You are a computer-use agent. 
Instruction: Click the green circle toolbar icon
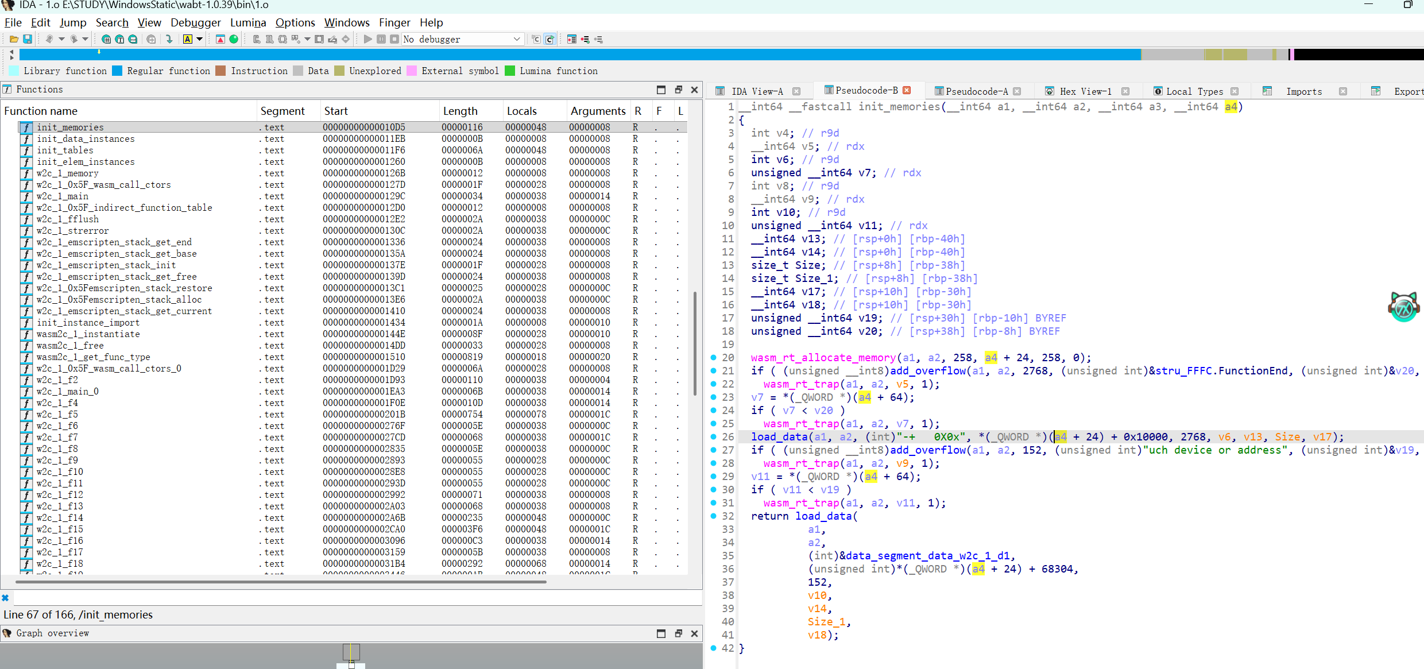pos(234,39)
